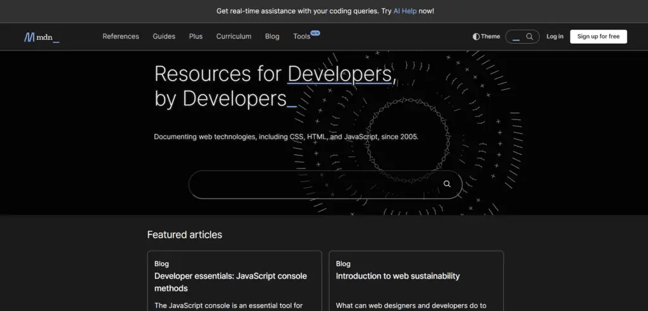Open the Tools menu
The height and width of the screenshot is (311, 648).
pos(302,36)
